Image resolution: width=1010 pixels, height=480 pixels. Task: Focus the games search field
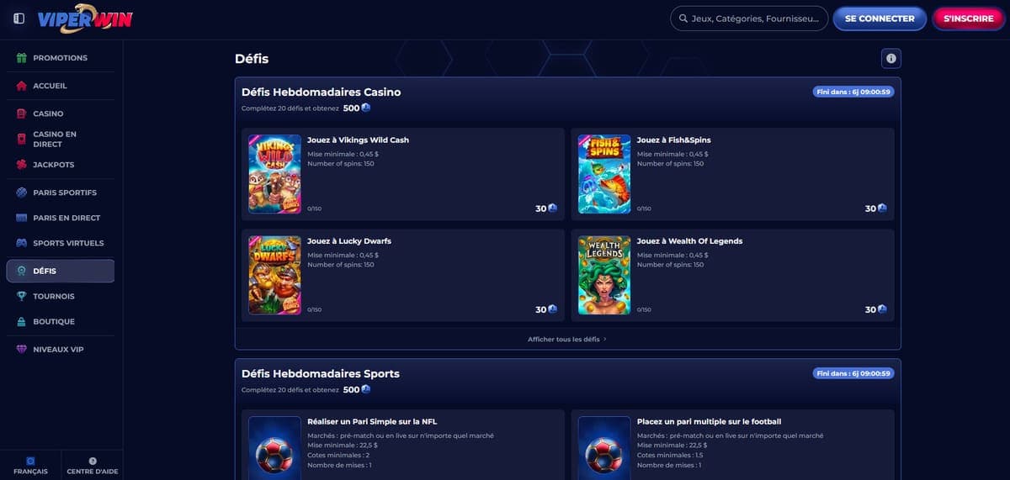coord(749,18)
